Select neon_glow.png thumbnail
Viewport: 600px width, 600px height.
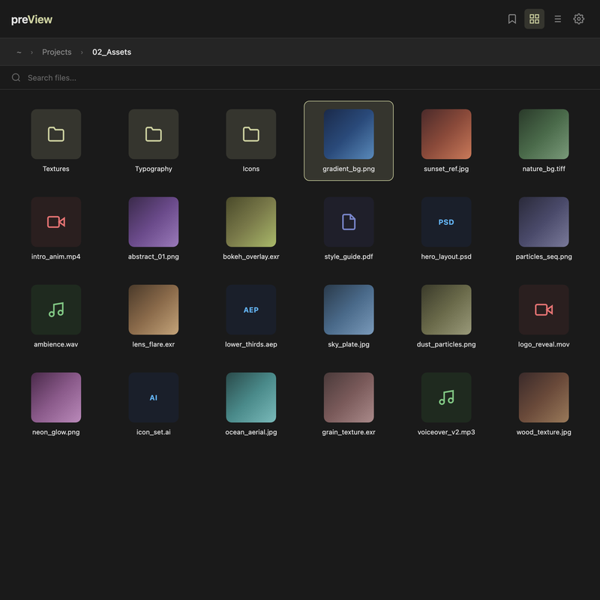(x=55, y=397)
